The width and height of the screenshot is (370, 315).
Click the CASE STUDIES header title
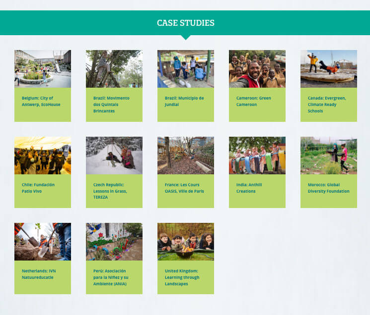[186, 23]
